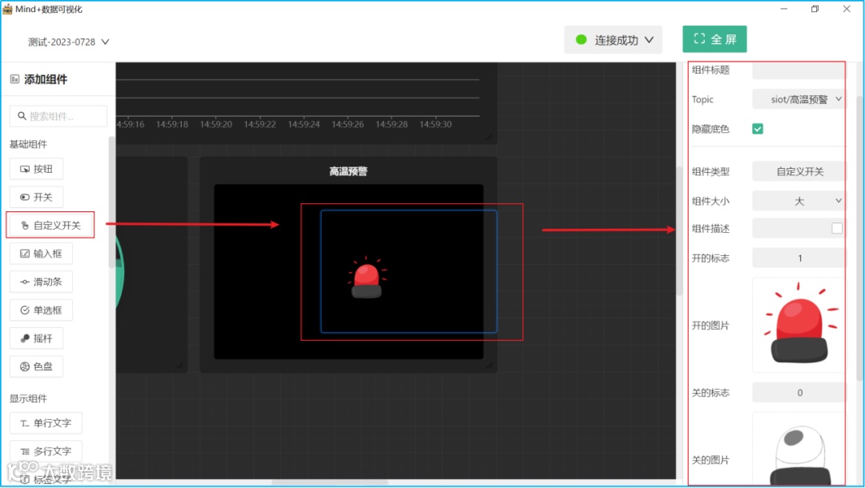865x488 pixels.
Task: Click the chart panel resize handle
Action: point(490,137)
